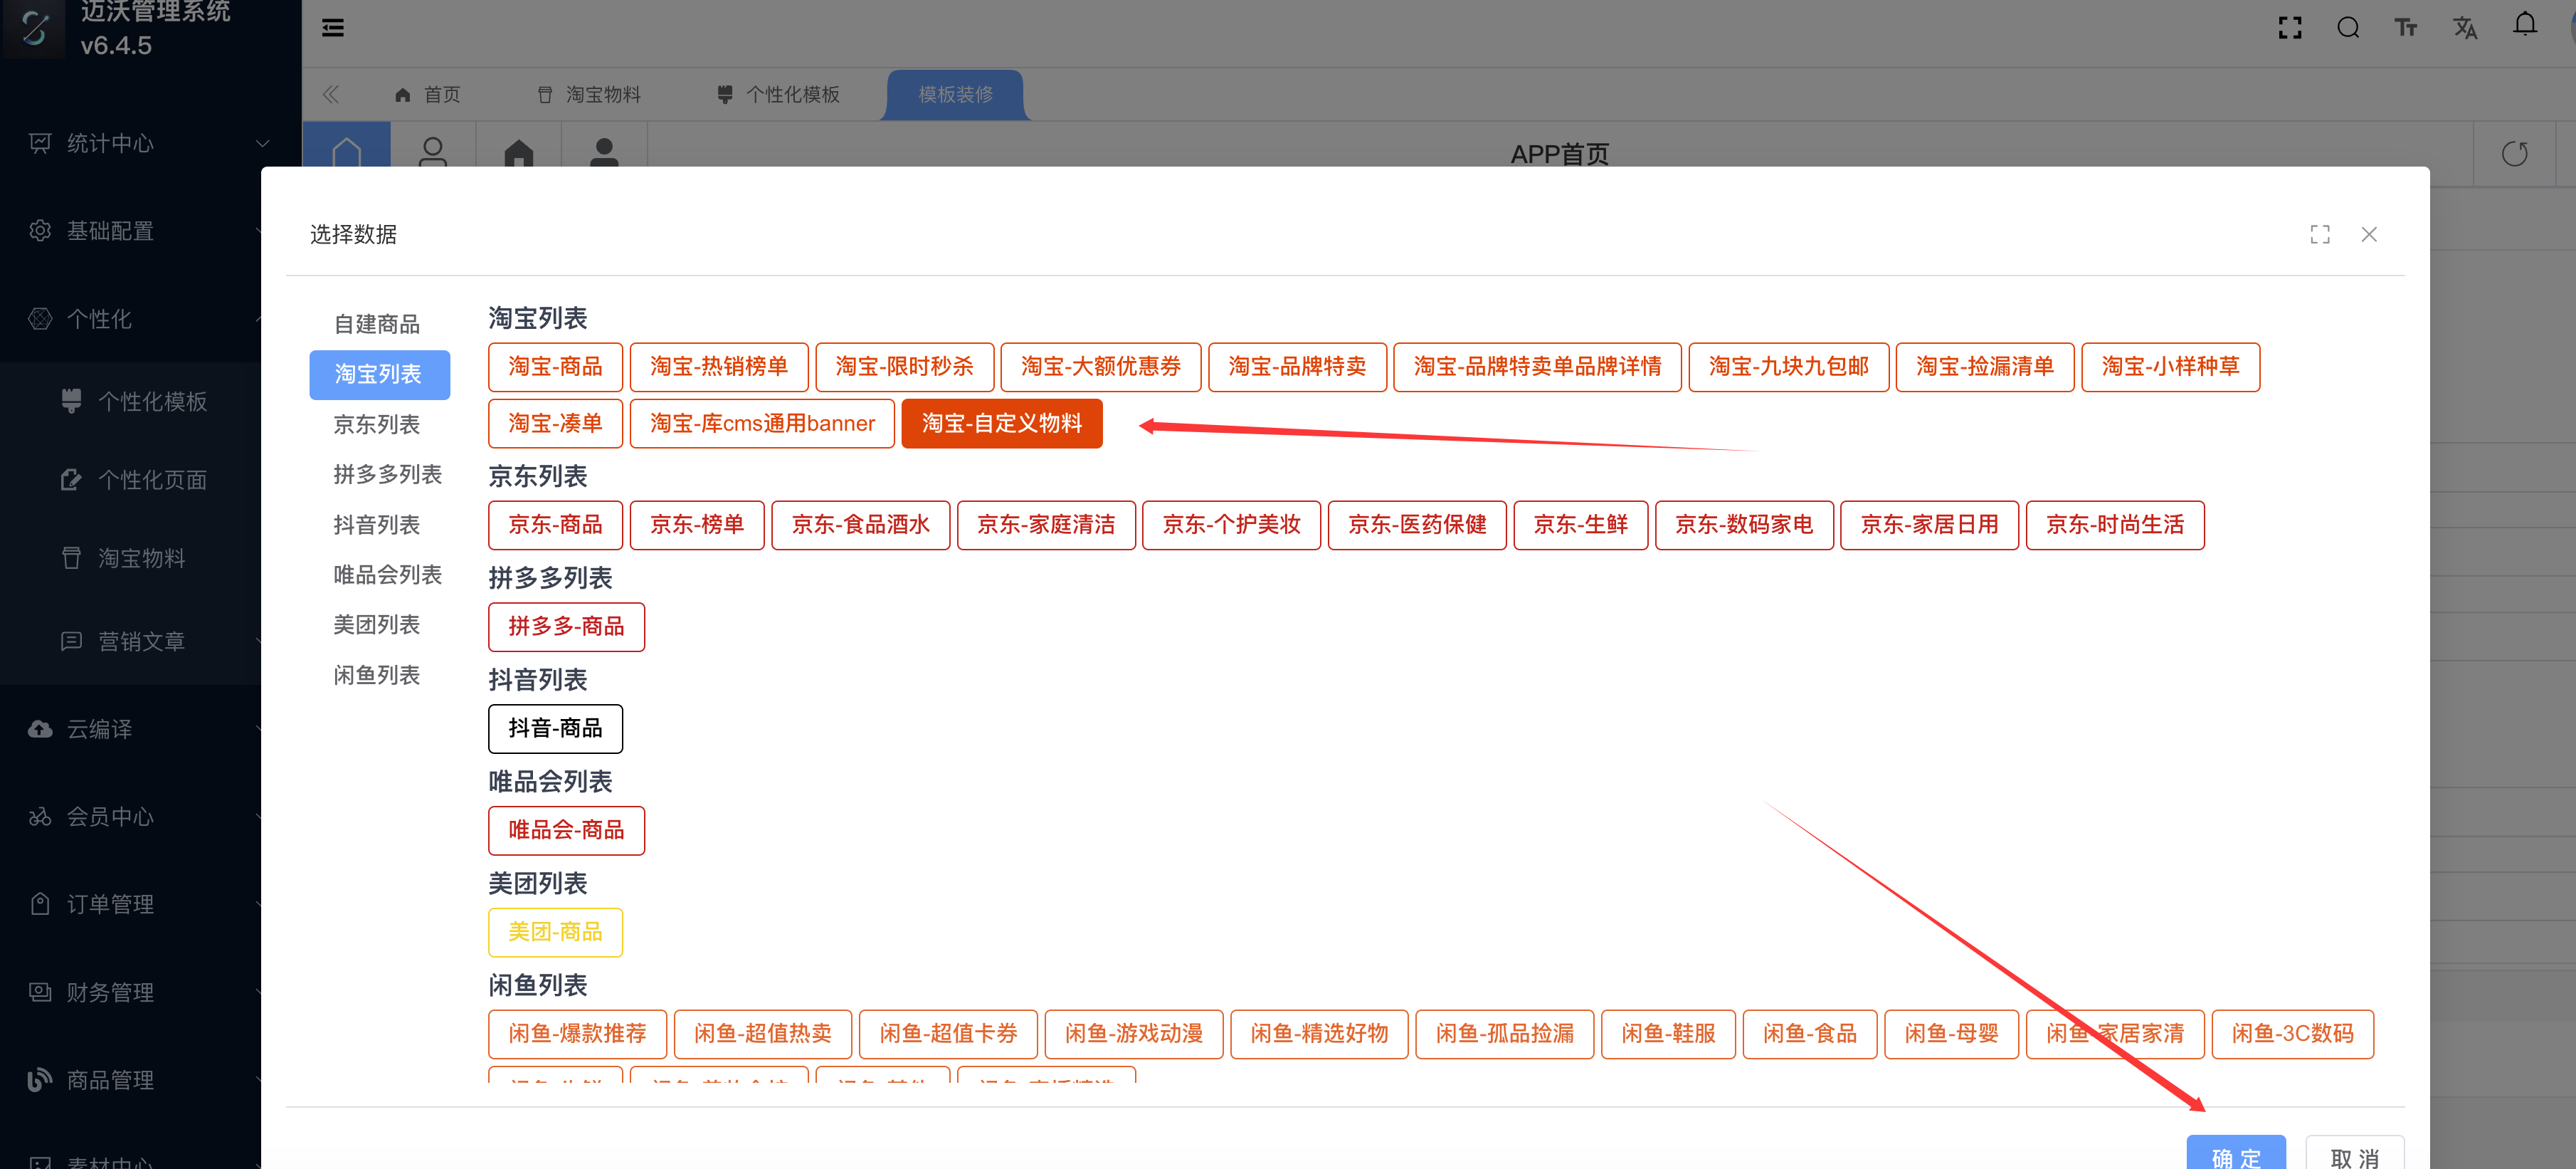
Task: Open the search icon in header
Action: 2347,28
